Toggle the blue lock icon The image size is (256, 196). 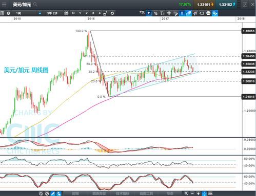(x=40, y=13)
